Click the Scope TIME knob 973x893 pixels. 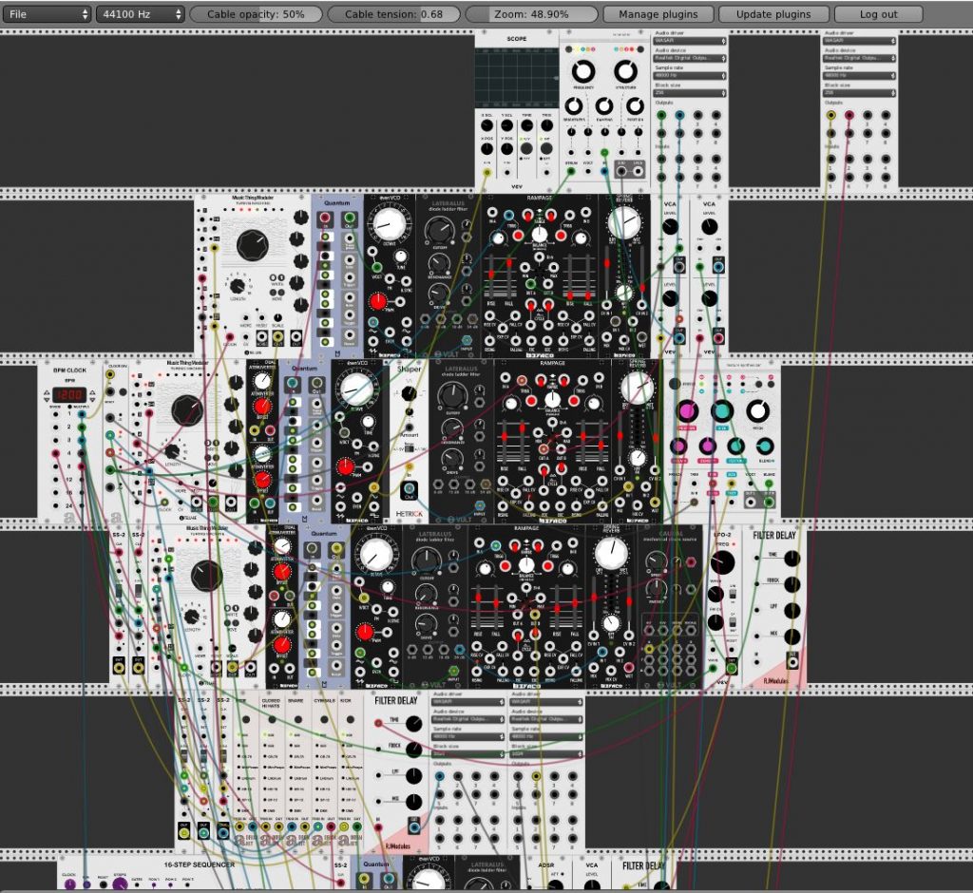tap(526, 126)
